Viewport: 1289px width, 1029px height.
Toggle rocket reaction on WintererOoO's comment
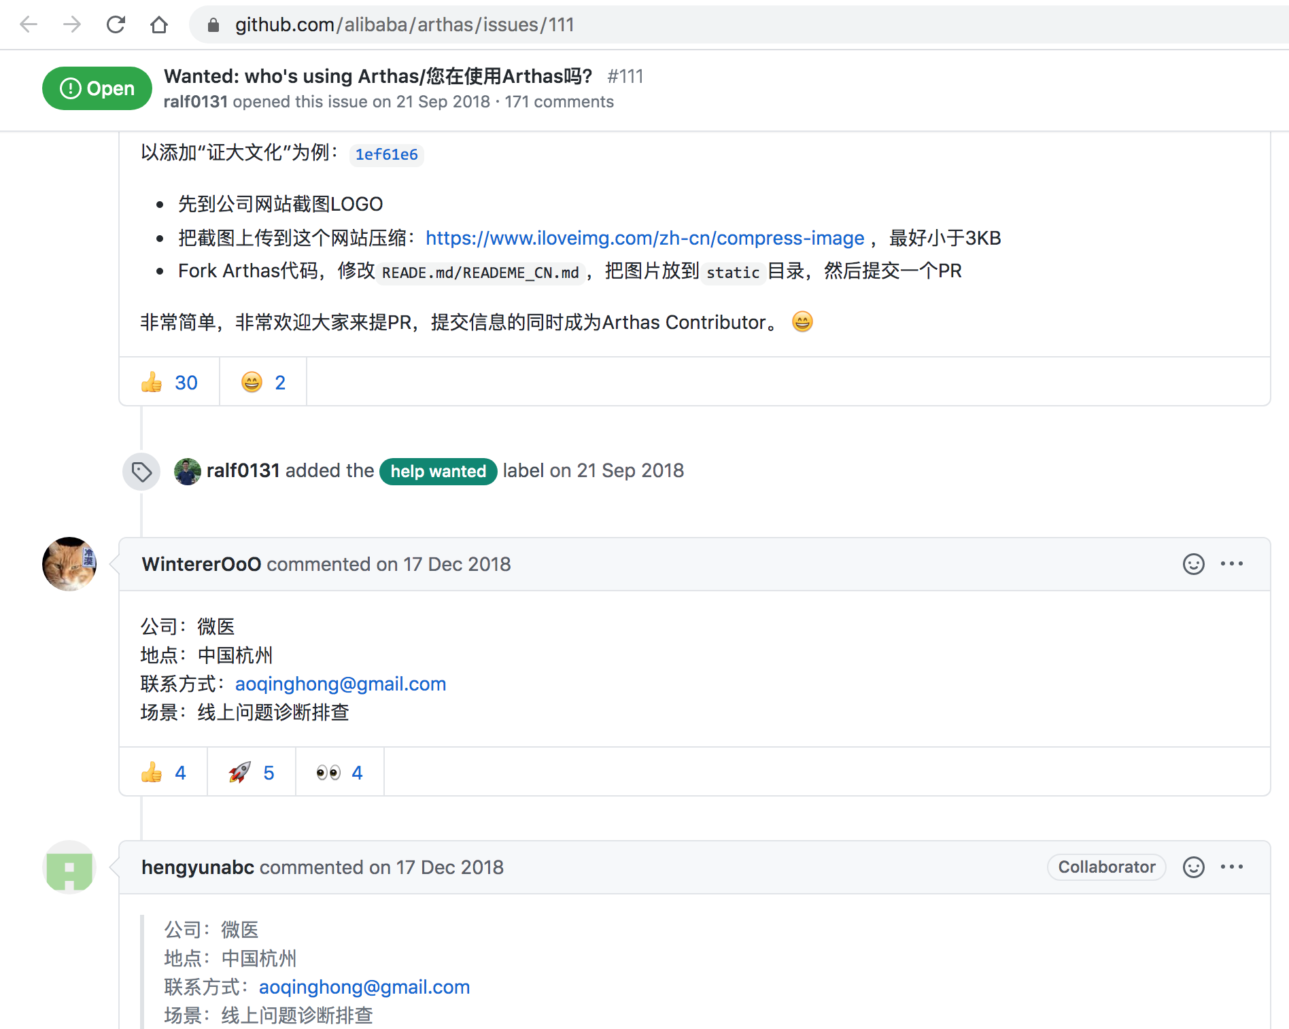click(252, 773)
